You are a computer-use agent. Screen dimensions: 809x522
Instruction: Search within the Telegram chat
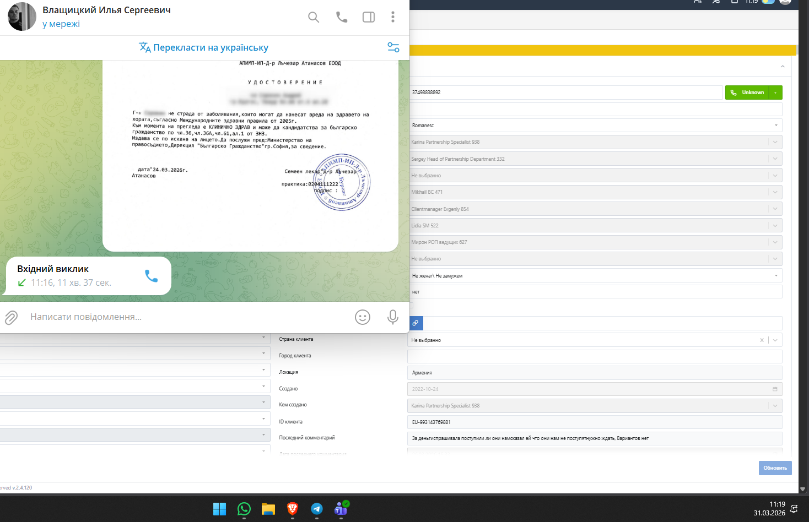pos(314,17)
